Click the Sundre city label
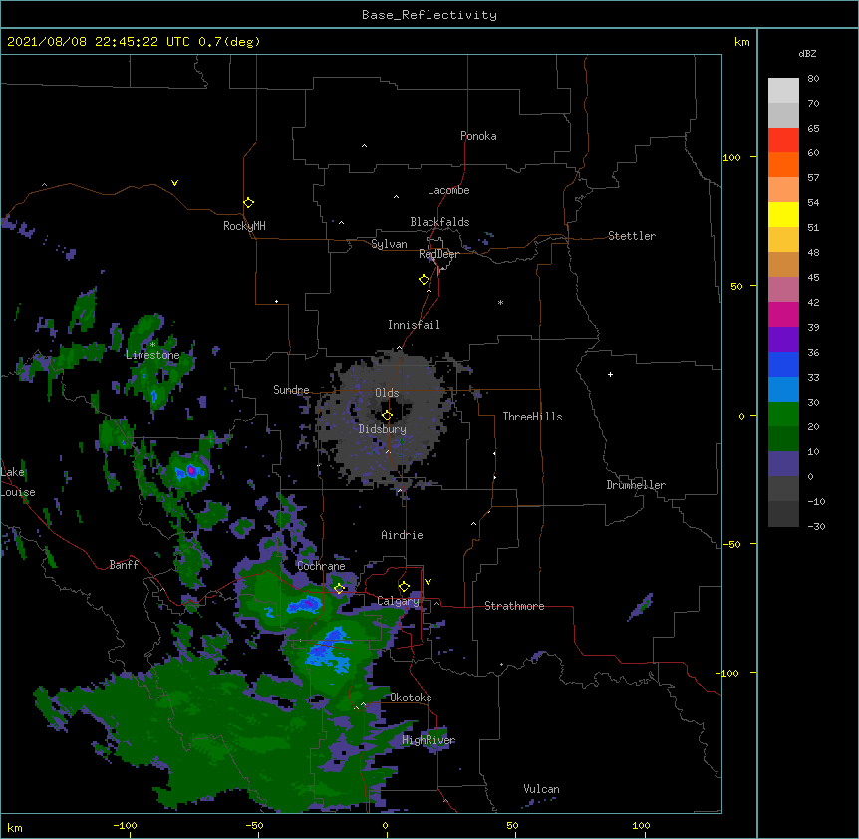This screenshot has width=859, height=839. click(x=291, y=390)
